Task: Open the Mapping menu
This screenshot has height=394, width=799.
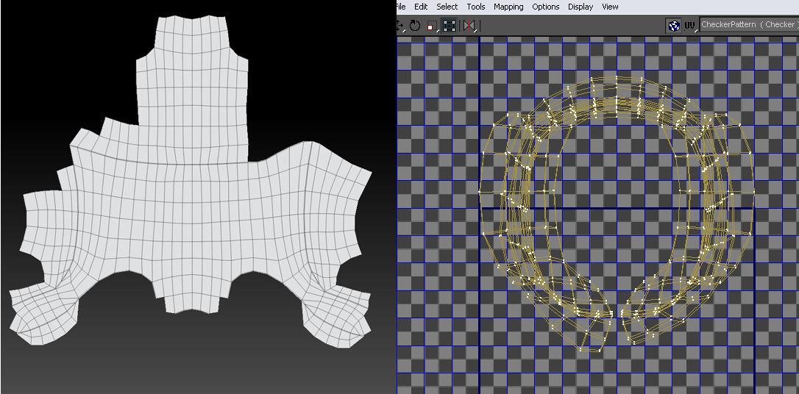Action: tap(508, 7)
